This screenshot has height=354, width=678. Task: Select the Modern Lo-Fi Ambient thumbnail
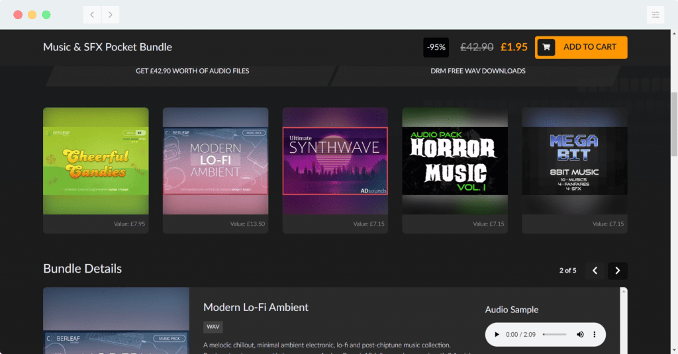click(x=215, y=161)
